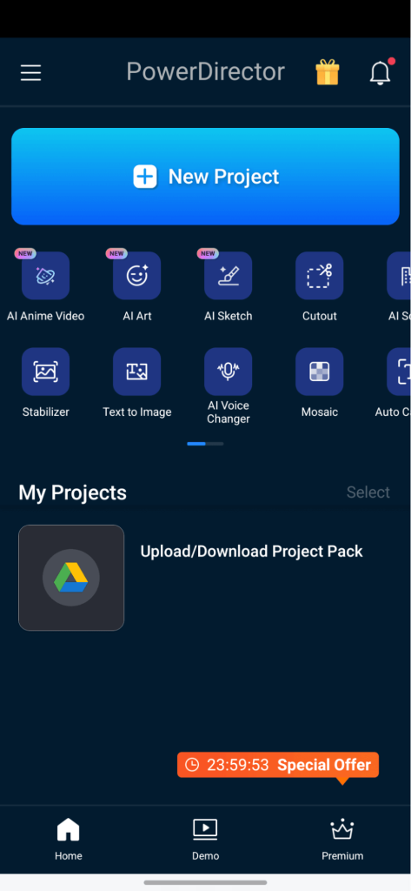Screen dimensions: 411x891
Task: Open Upload/Download Project Pack
Action: tap(251, 551)
